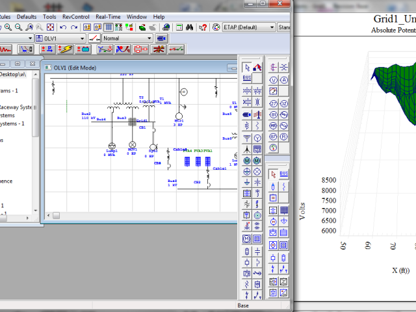
Task: Toggle the help question mark pointer
Action: pyautogui.click(x=203, y=27)
